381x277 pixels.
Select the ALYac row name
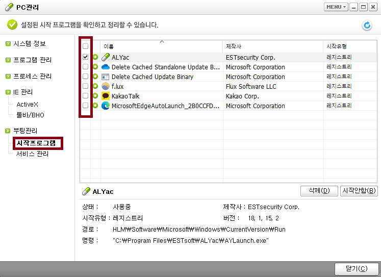[x=120, y=58]
